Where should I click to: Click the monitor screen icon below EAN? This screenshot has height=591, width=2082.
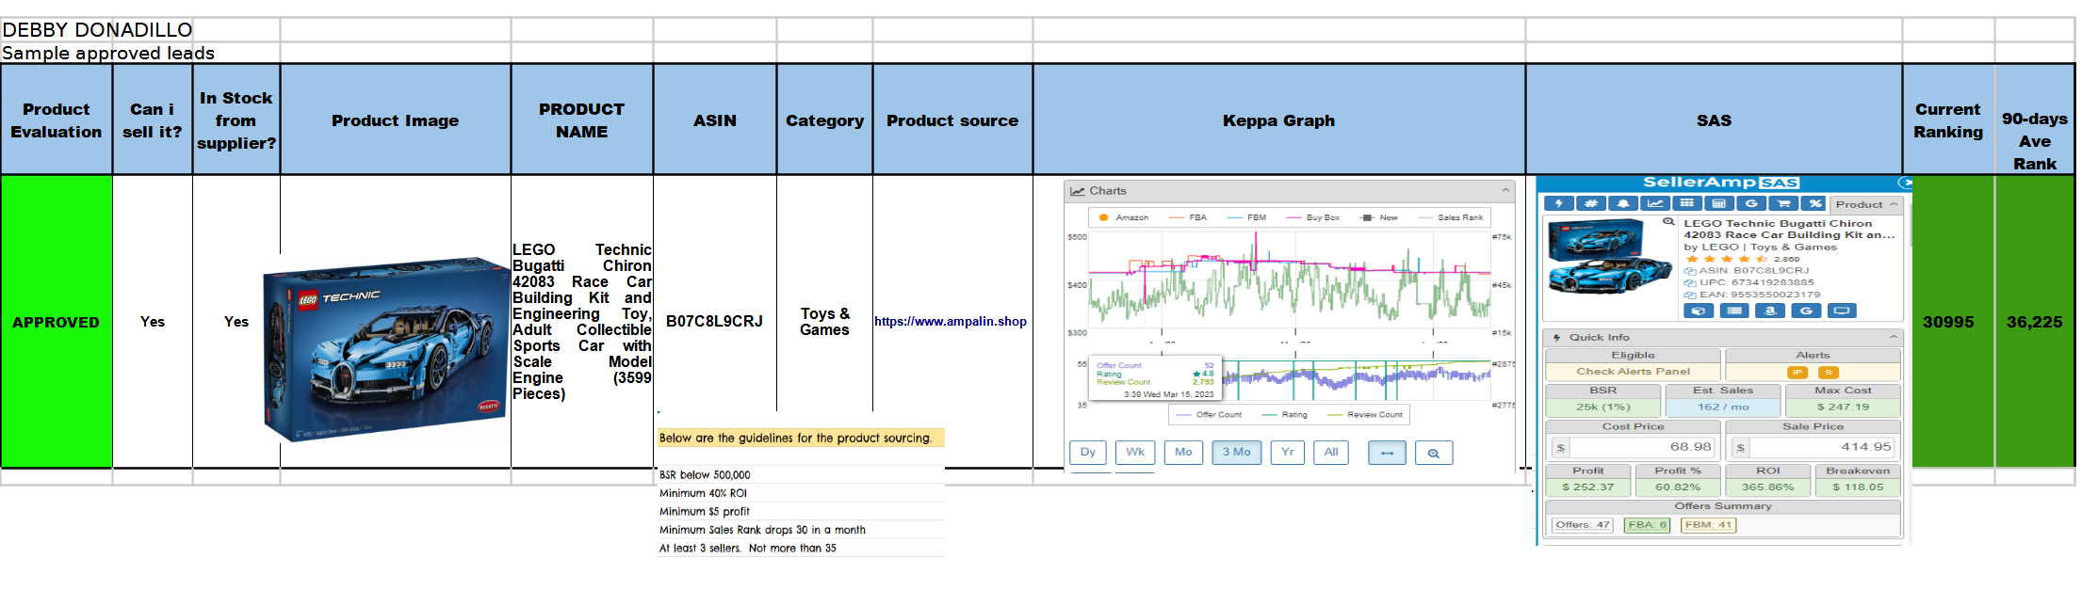(x=1842, y=311)
